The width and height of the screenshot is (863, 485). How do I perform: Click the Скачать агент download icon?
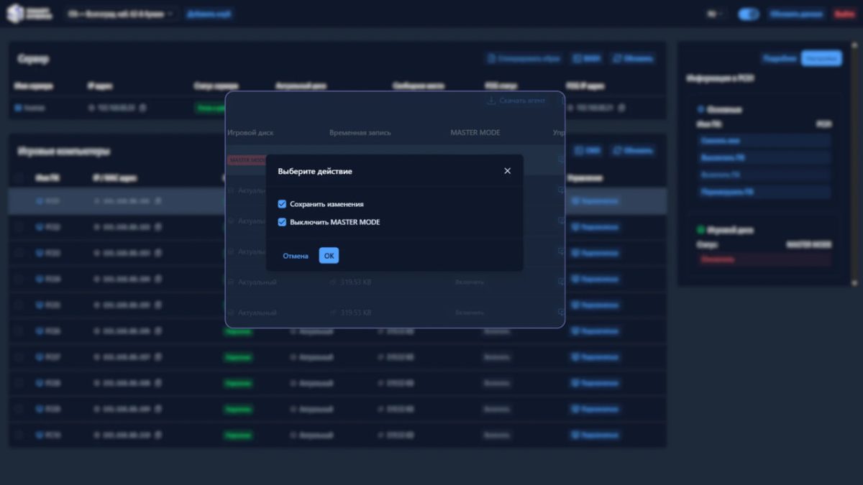[491, 101]
